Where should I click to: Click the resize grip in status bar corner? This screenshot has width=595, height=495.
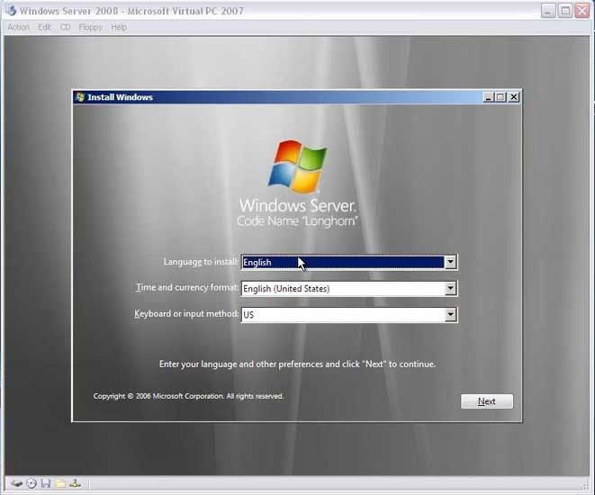point(584,485)
